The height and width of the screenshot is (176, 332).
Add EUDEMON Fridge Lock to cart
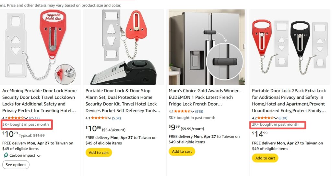click(x=182, y=151)
